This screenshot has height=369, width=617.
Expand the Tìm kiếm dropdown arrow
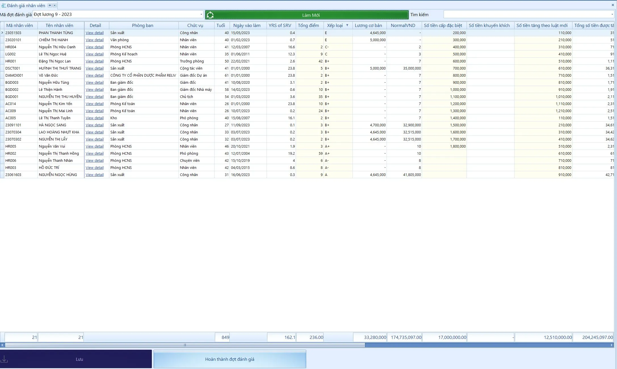[612, 14]
